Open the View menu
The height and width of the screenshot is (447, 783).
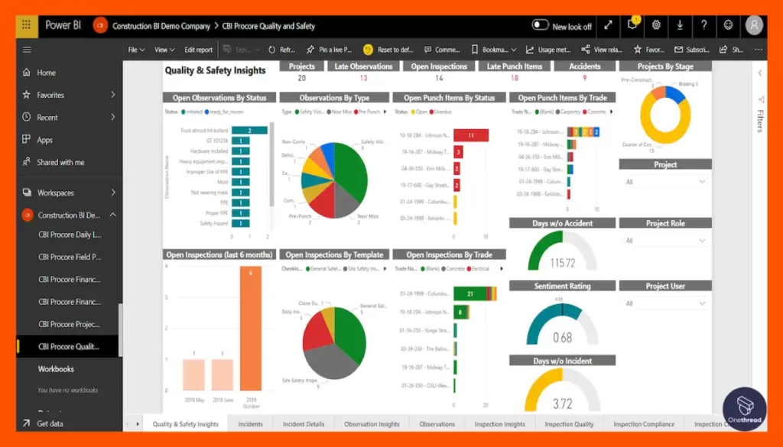(x=164, y=50)
